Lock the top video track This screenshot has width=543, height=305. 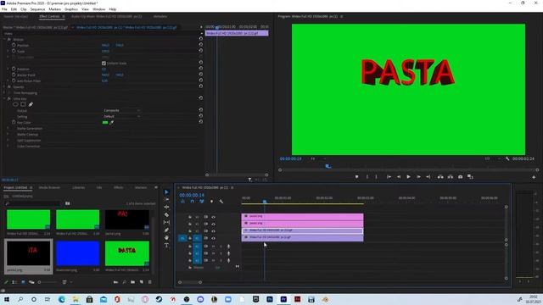click(190, 217)
